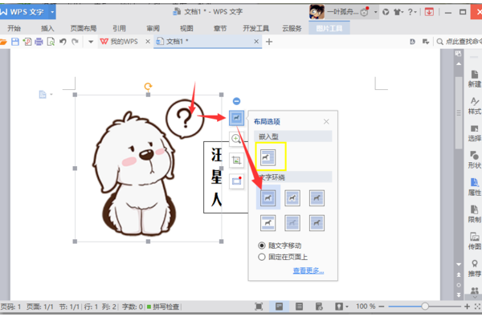Choose the top-and-bottom wrapping icon in second row
Screen dimensions: 482x321
click(x=268, y=223)
